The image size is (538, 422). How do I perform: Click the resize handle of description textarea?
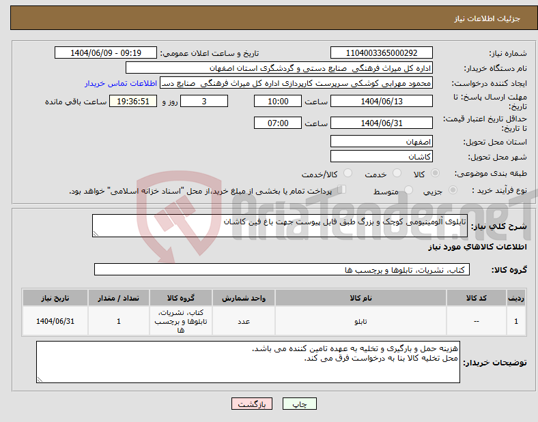point(96,234)
